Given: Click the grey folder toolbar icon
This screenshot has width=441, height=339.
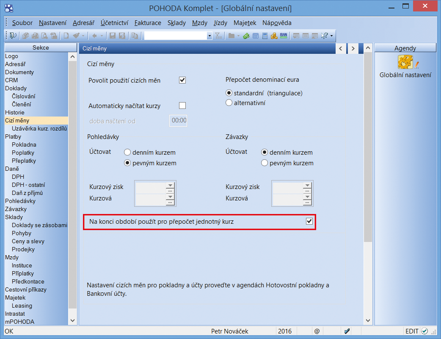Looking at the screenshot, I should (232, 36).
